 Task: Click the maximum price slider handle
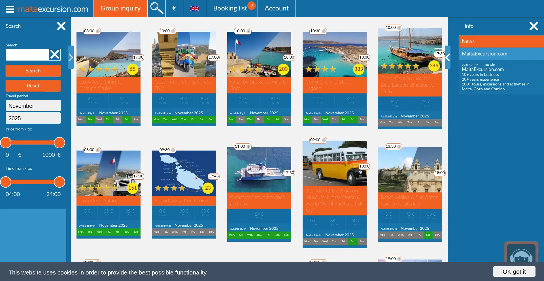[x=59, y=143]
